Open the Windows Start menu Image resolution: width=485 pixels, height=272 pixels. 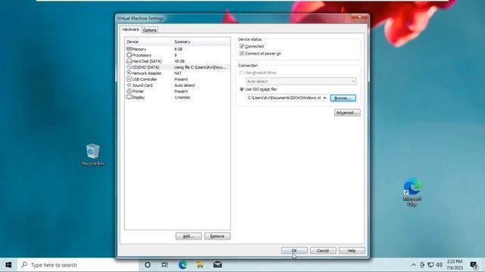[x=8, y=265]
